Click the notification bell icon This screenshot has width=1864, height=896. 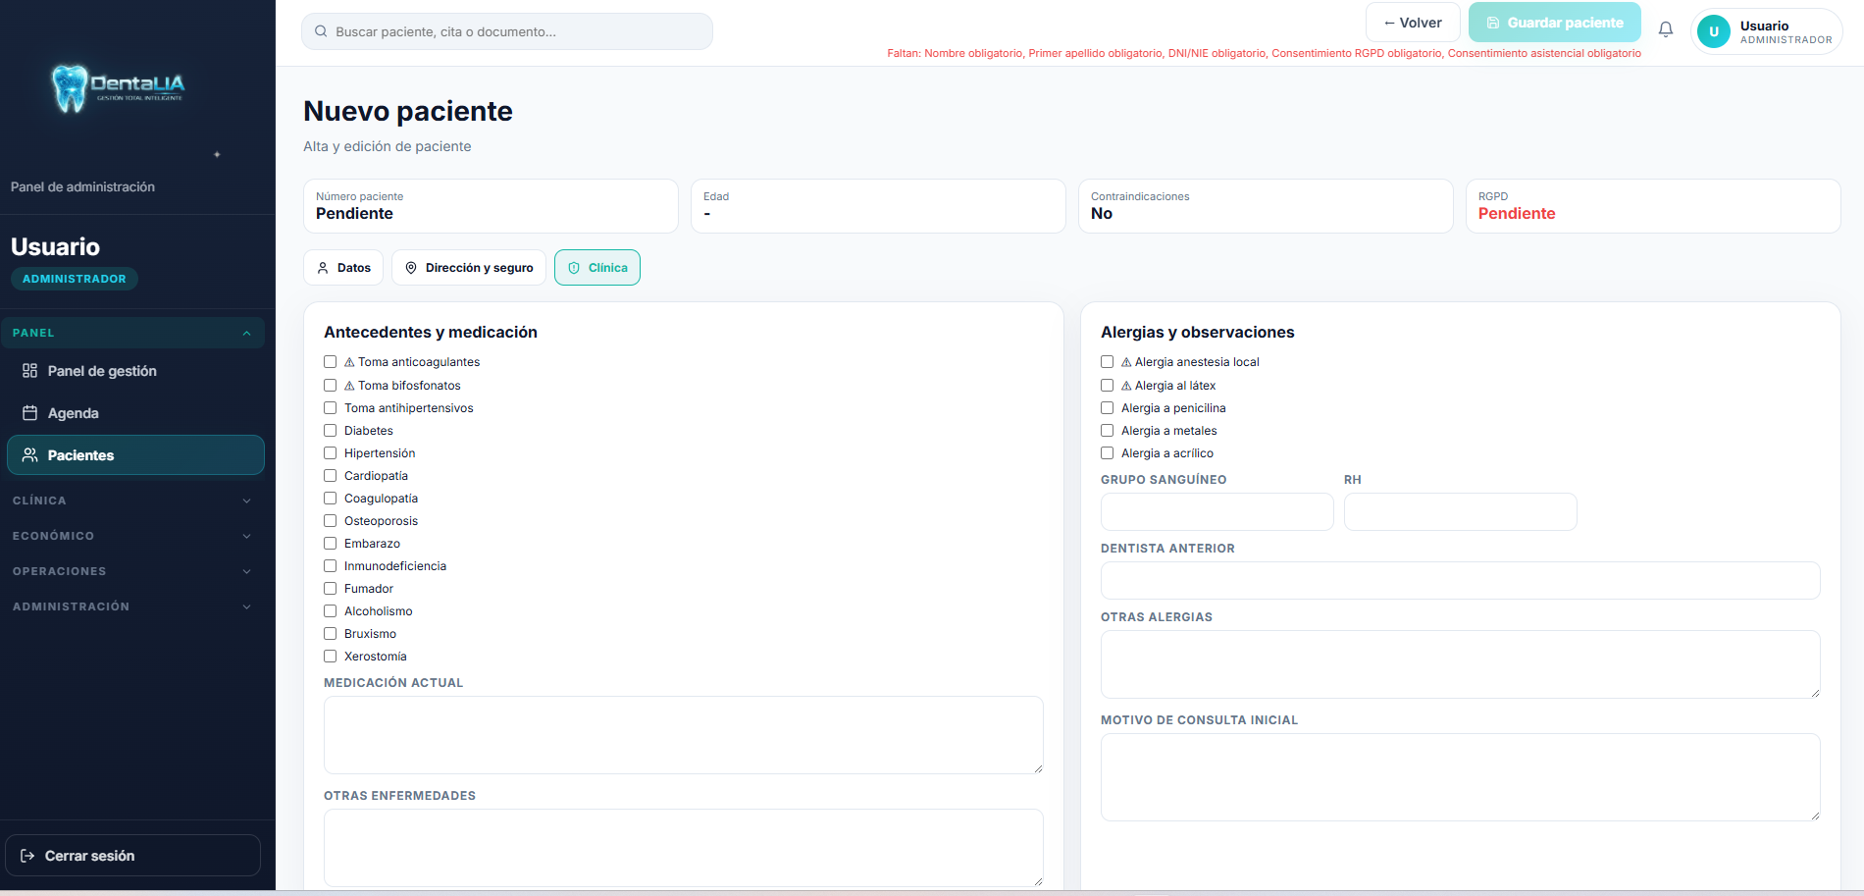[x=1665, y=29]
